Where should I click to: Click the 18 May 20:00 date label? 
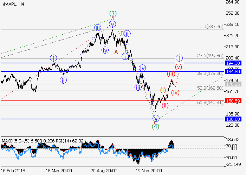point(59,170)
